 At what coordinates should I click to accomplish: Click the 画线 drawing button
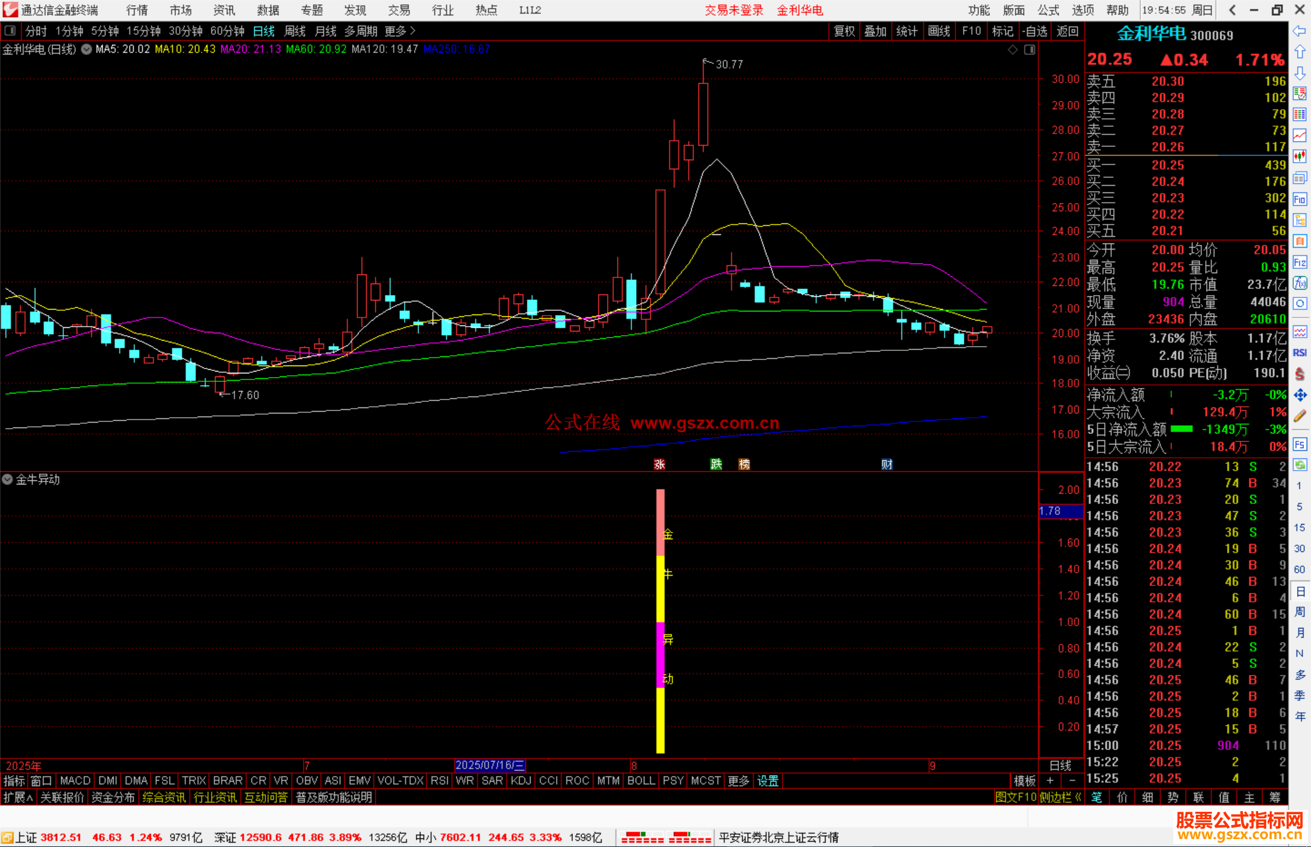point(939,31)
